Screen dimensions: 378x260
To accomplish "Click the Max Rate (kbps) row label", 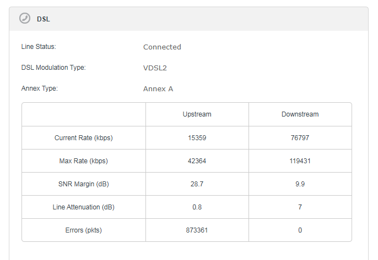I will point(84,161).
